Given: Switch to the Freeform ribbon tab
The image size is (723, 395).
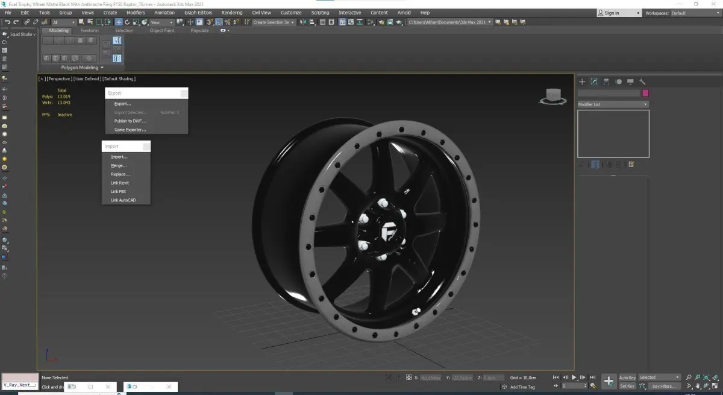Looking at the screenshot, I should 90,31.
